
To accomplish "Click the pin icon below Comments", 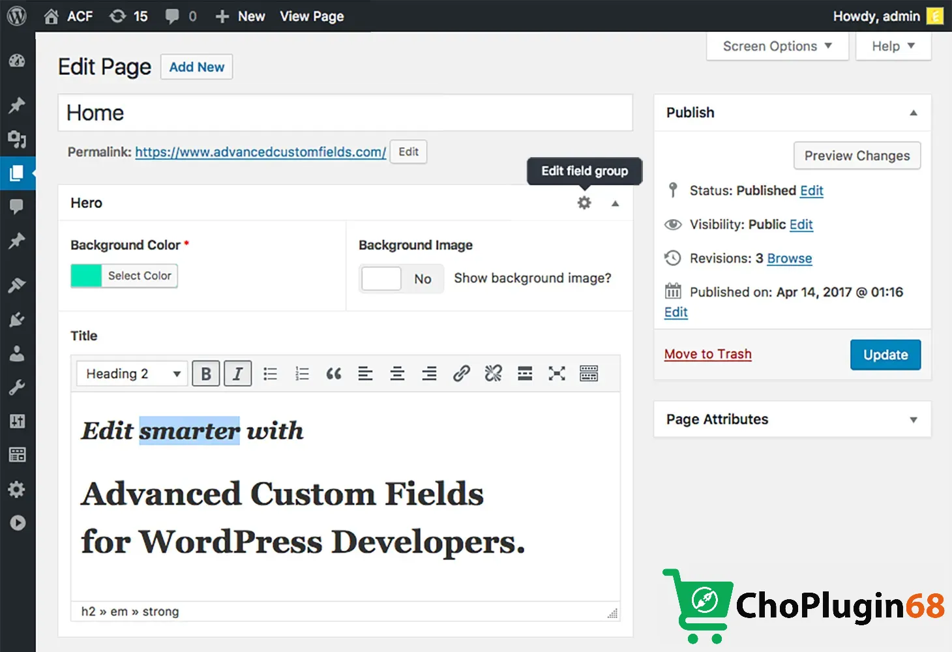I will [17, 241].
